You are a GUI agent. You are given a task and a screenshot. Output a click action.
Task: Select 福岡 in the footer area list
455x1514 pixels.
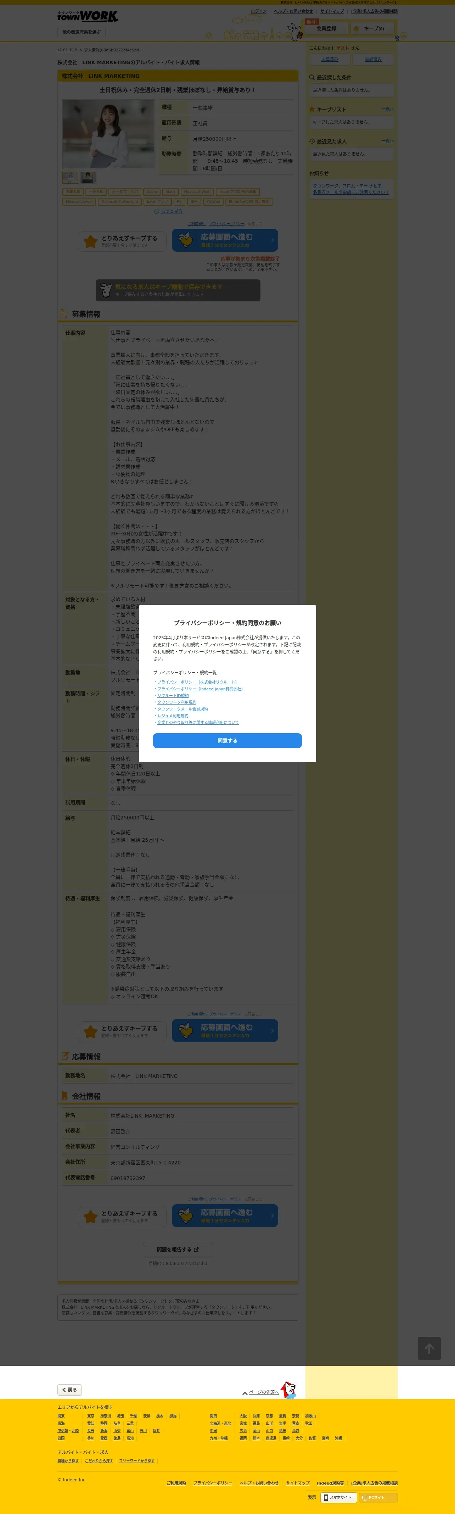(243, 1438)
